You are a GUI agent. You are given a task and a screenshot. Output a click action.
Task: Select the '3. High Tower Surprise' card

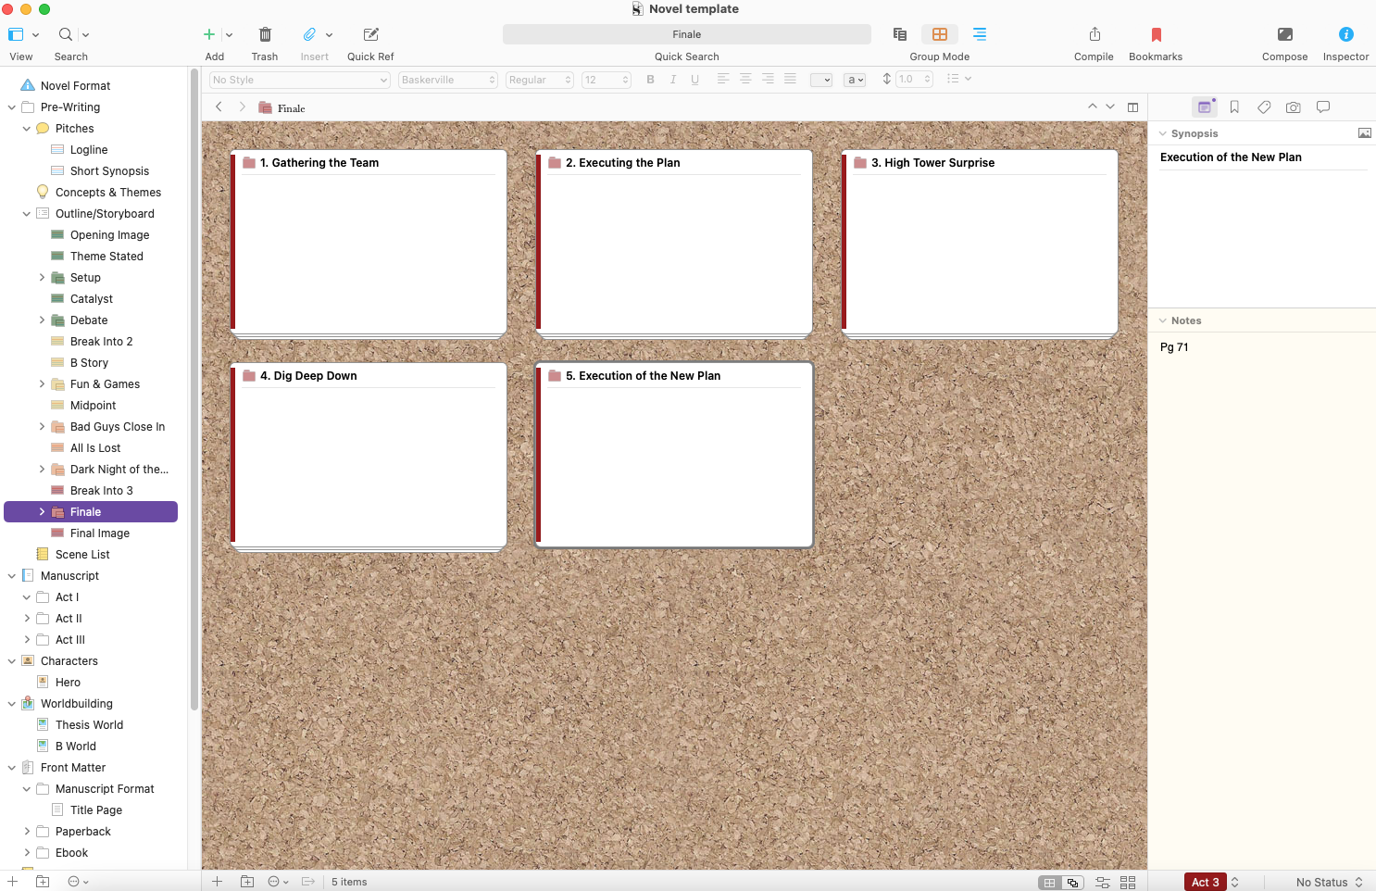point(980,243)
